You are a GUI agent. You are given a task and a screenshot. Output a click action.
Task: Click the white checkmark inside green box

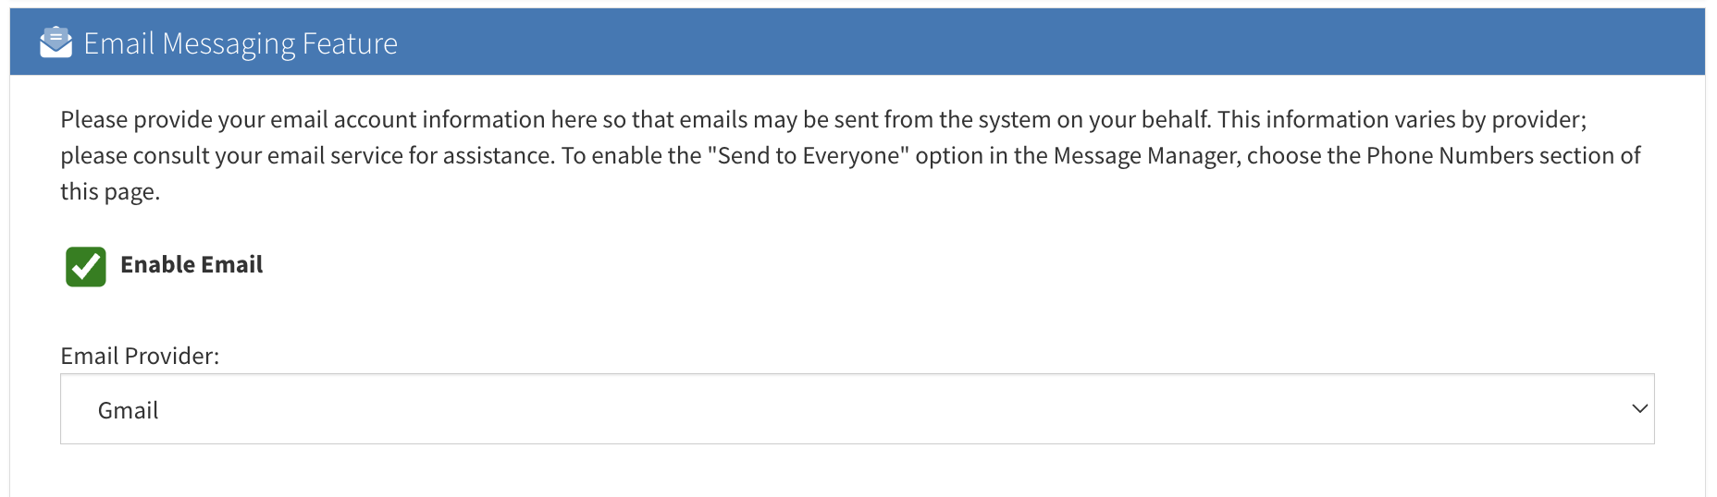pos(86,266)
